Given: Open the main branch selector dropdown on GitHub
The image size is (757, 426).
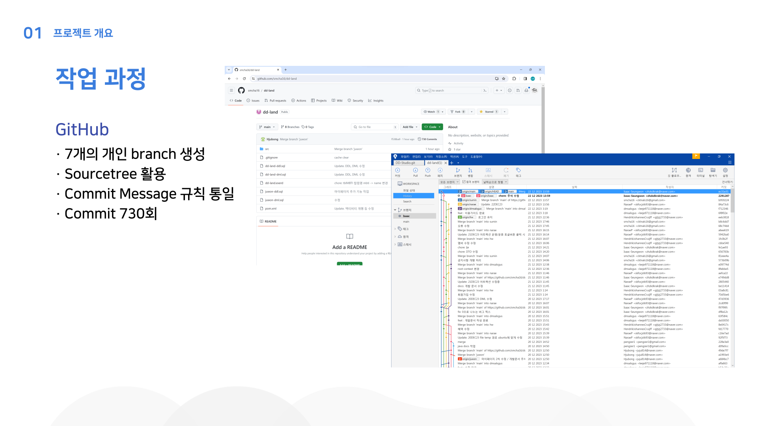Looking at the screenshot, I should pos(267,127).
